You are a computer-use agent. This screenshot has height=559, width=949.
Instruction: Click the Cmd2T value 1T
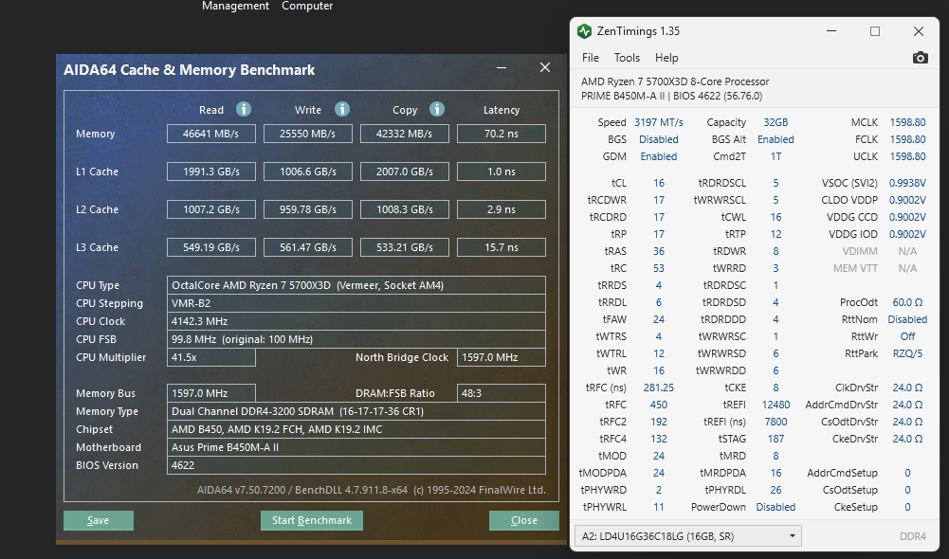[776, 156]
